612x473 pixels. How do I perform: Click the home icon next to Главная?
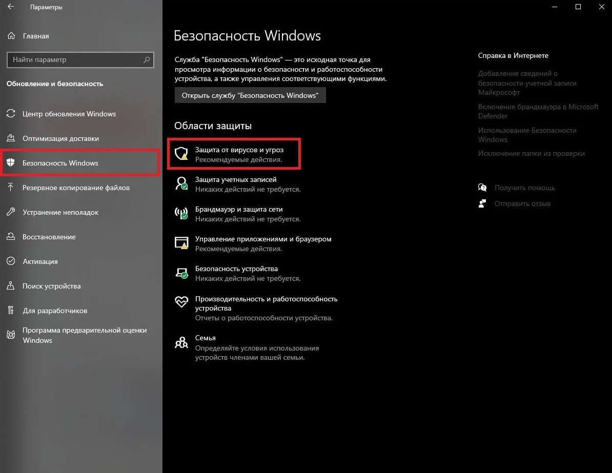[11, 36]
